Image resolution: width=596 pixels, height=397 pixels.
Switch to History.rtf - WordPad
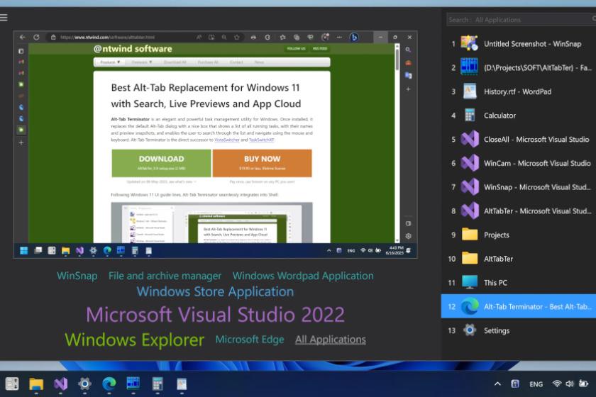519,91
